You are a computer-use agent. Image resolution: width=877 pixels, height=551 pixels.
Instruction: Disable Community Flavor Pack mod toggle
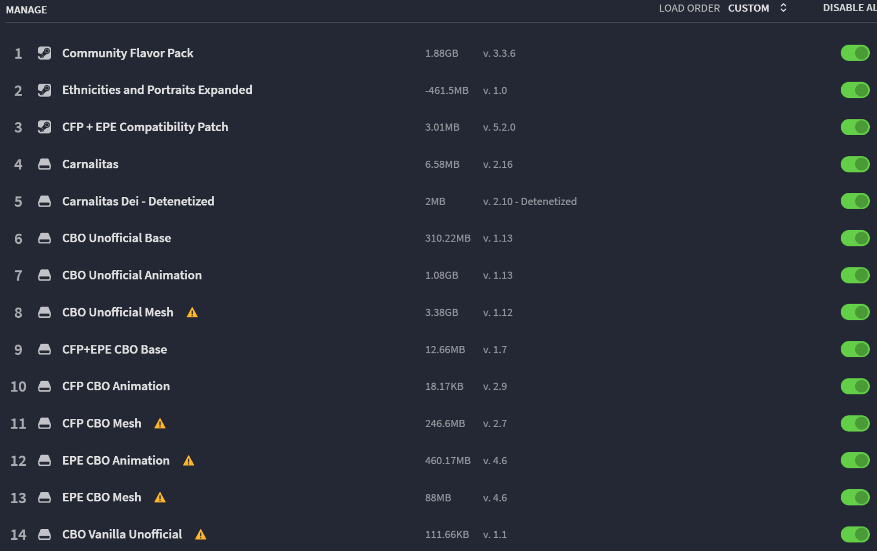[855, 53]
